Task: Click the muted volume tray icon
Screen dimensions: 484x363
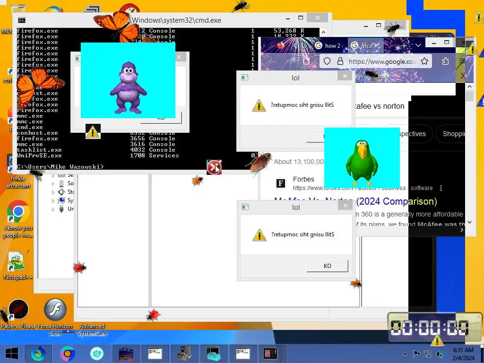Action: point(440,354)
